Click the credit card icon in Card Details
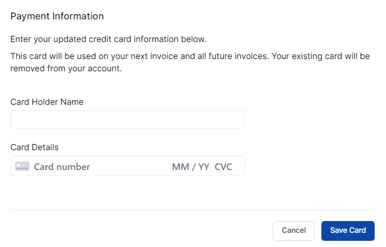This screenshot has height=247, width=386. pos(22,166)
